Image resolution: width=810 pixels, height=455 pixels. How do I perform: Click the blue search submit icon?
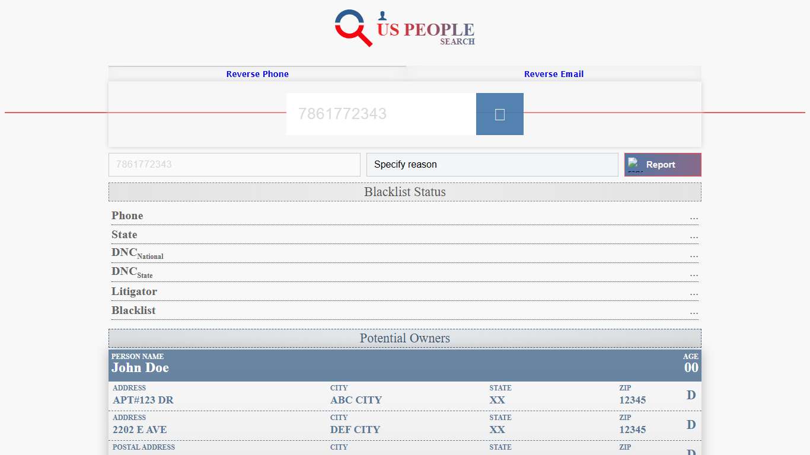(499, 114)
